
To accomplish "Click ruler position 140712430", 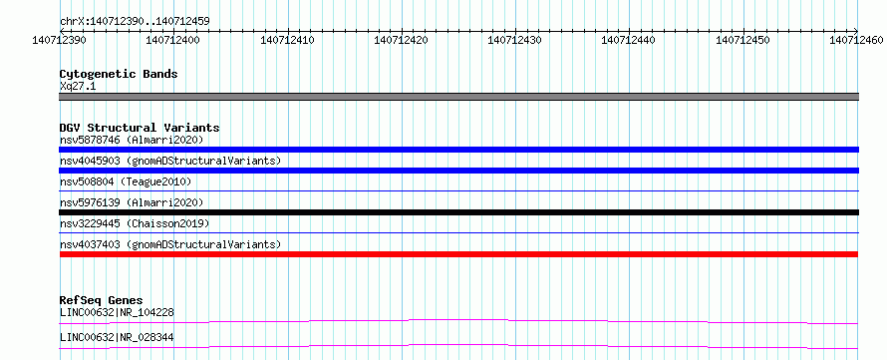I will (x=515, y=40).
